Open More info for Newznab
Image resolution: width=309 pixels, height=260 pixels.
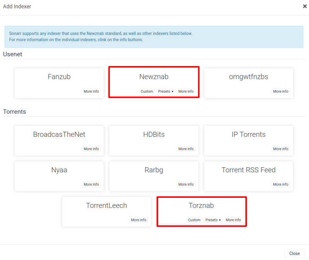tap(186, 91)
